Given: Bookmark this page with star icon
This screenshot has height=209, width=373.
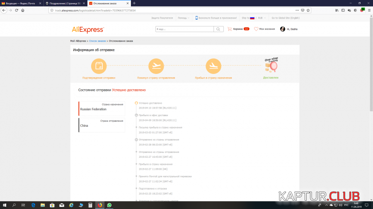Looking at the screenshot, I should pos(308,10).
